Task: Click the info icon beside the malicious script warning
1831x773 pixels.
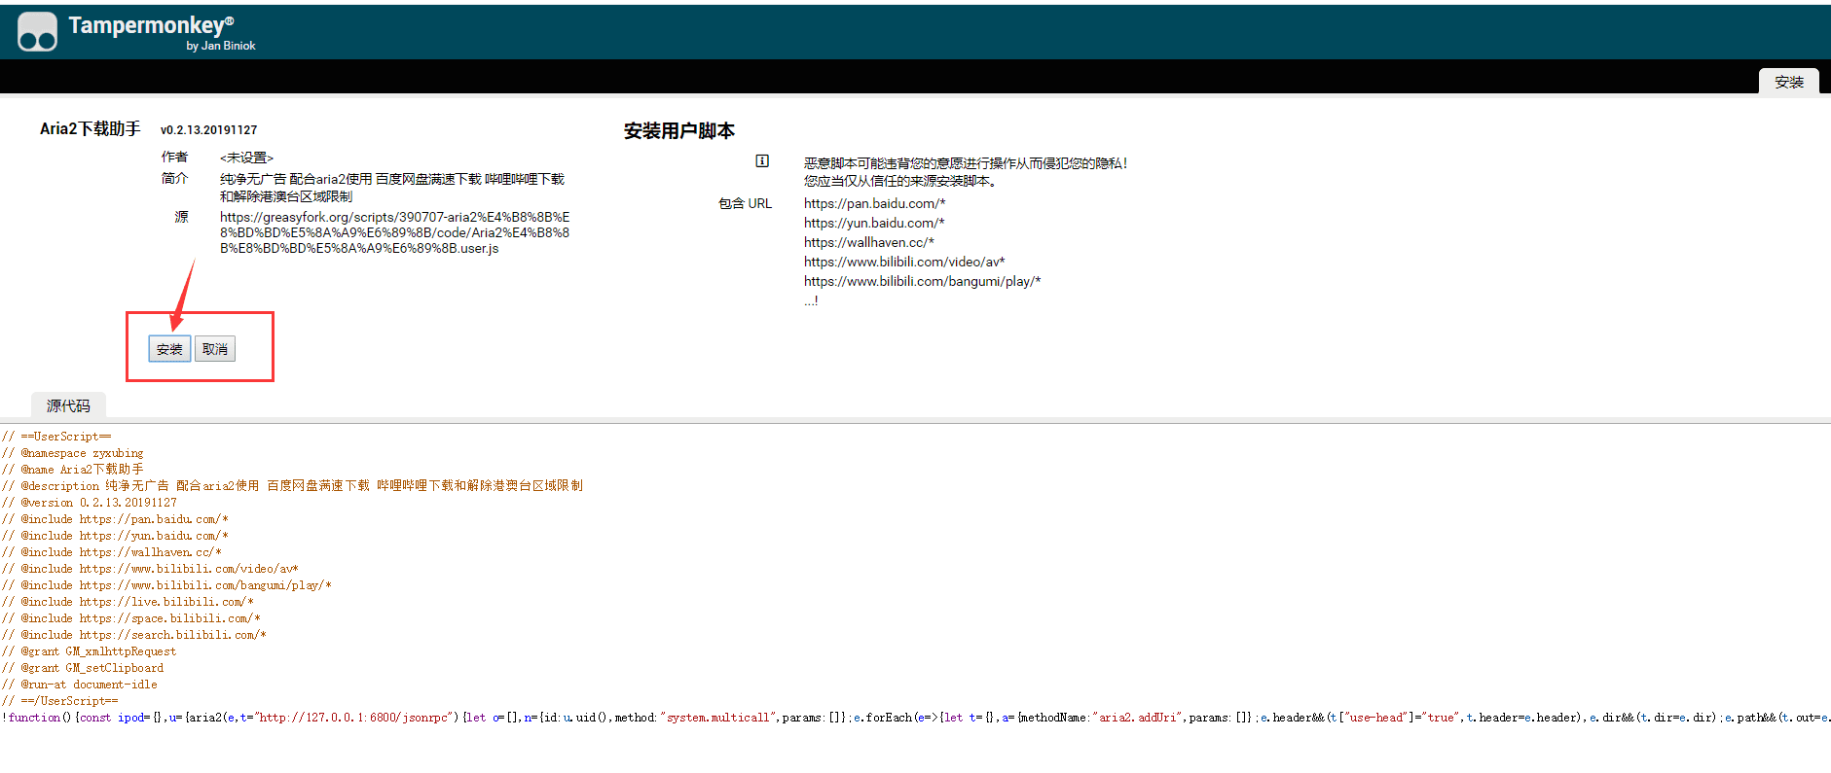Action: pos(762,161)
